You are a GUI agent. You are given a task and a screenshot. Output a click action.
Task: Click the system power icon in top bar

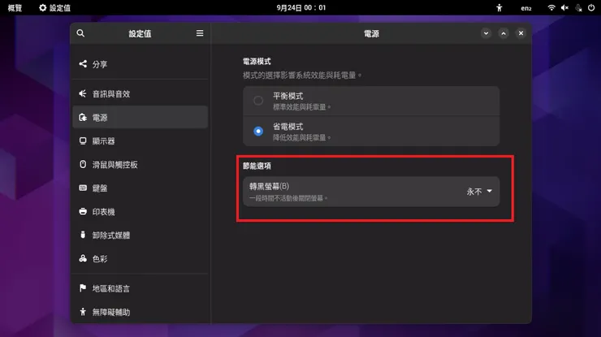point(591,7)
